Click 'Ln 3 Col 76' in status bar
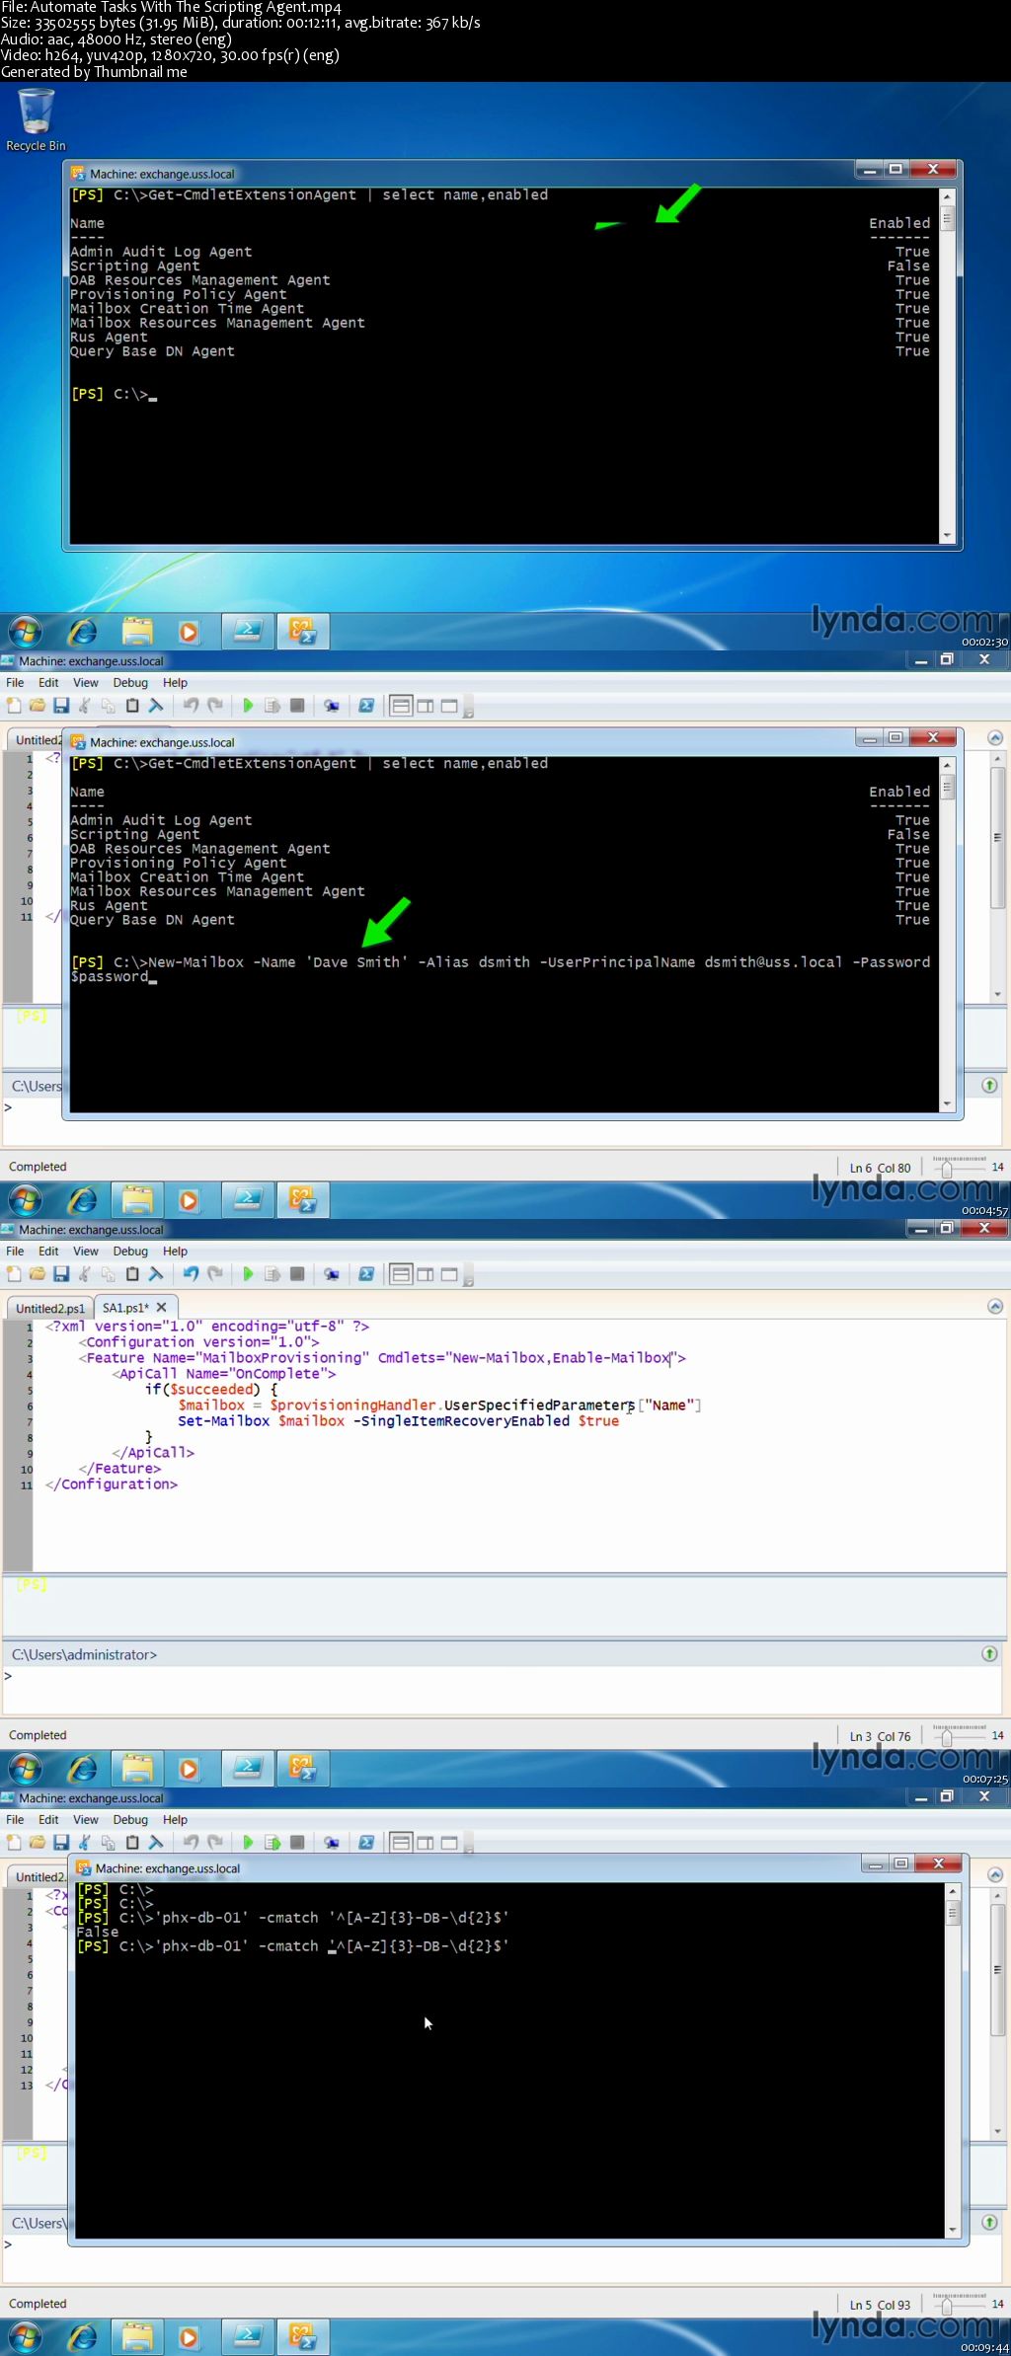The width and height of the screenshot is (1011, 2356). 880,1736
